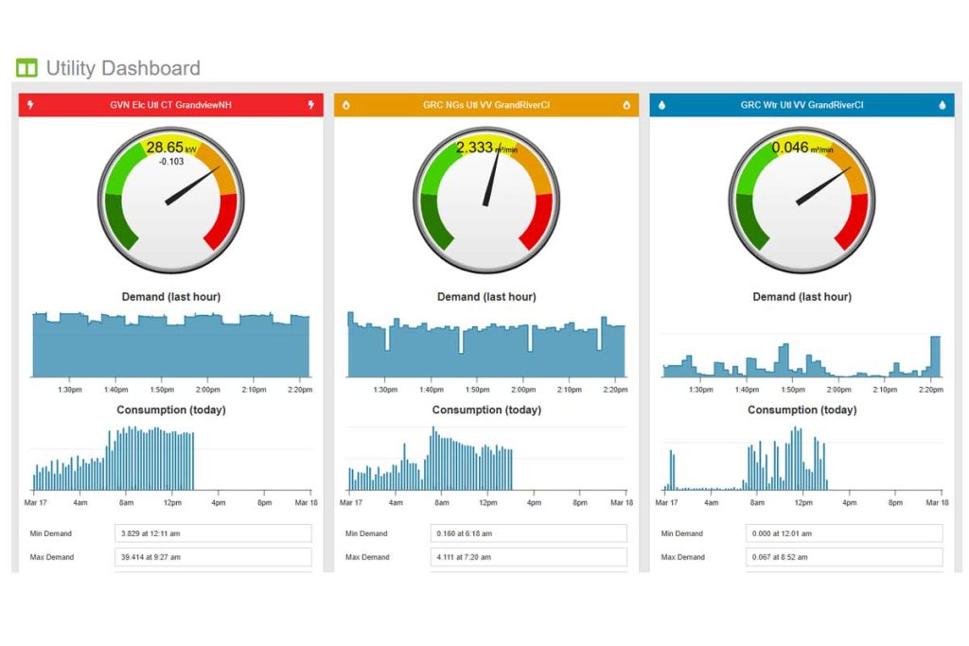Click the Max Demand field showing 39.414 at 9:27 am

[213, 557]
